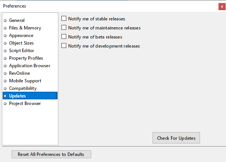Go to Appearance preferences

click(x=21, y=35)
